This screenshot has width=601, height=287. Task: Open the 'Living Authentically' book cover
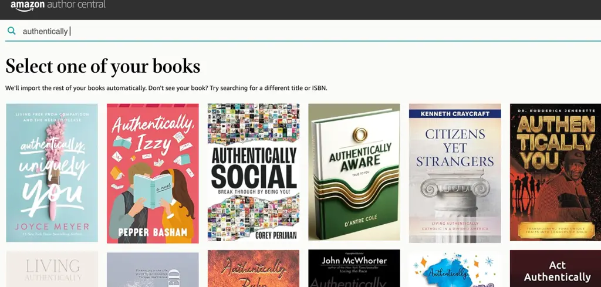52,269
